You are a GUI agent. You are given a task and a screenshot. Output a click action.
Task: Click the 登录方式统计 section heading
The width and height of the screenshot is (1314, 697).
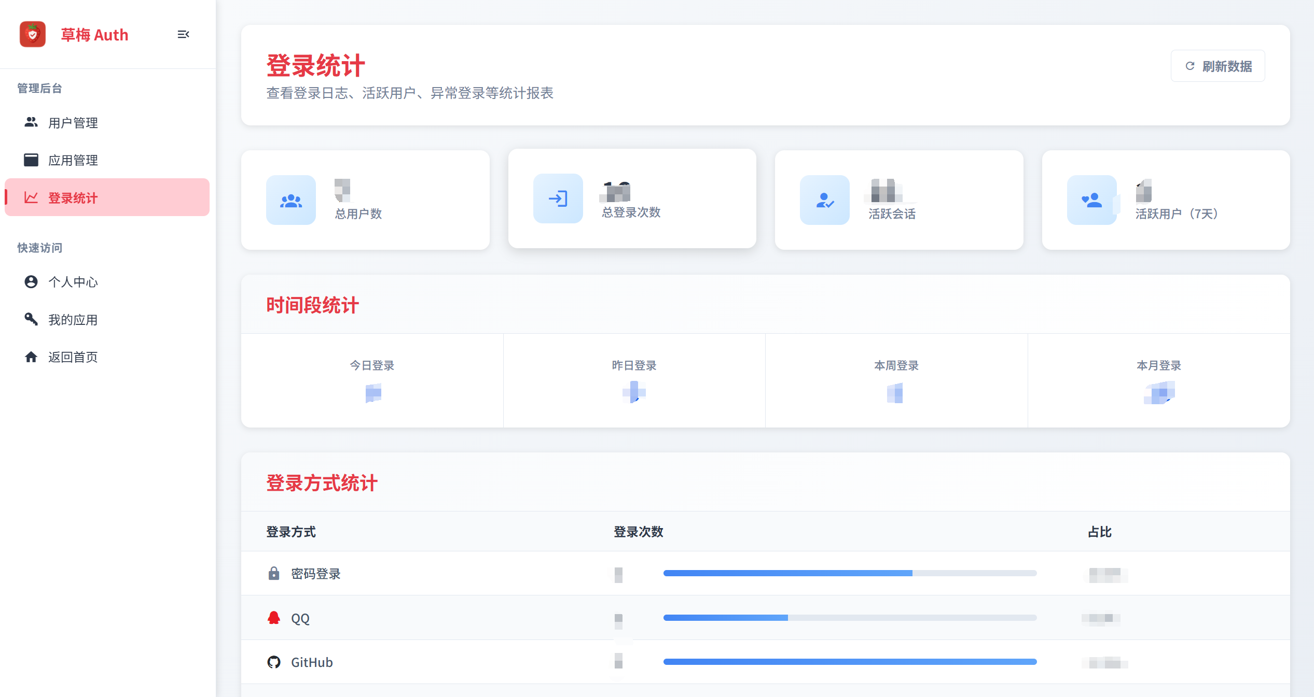tap(322, 483)
